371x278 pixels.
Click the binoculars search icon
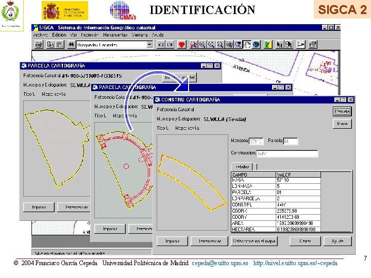pyautogui.click(x=71, y=44)
